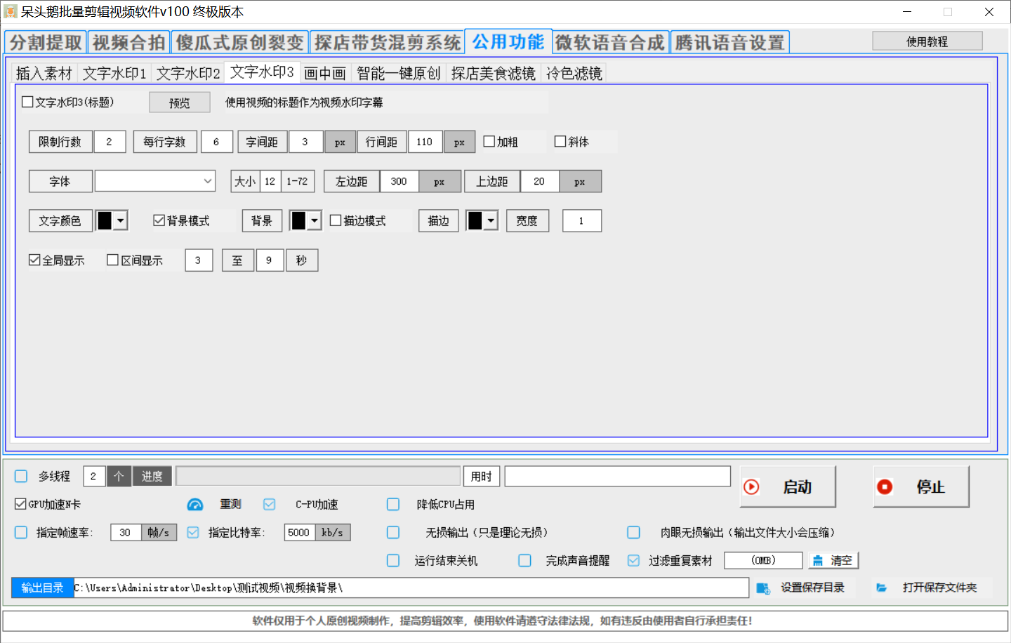
Task: Enable the 描边模式 checkbox
Action: coord(336,220)
